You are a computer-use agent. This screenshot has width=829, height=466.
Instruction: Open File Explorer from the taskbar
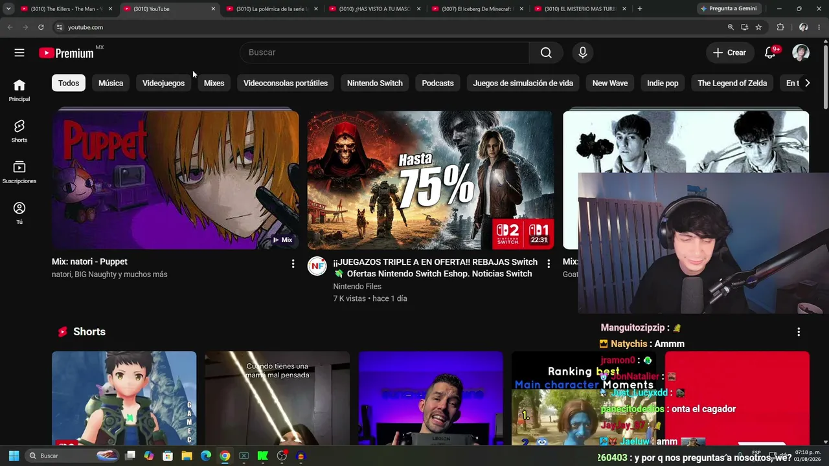187,456
